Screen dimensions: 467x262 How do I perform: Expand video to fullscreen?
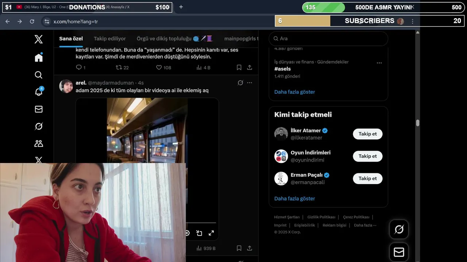[211, 233]
